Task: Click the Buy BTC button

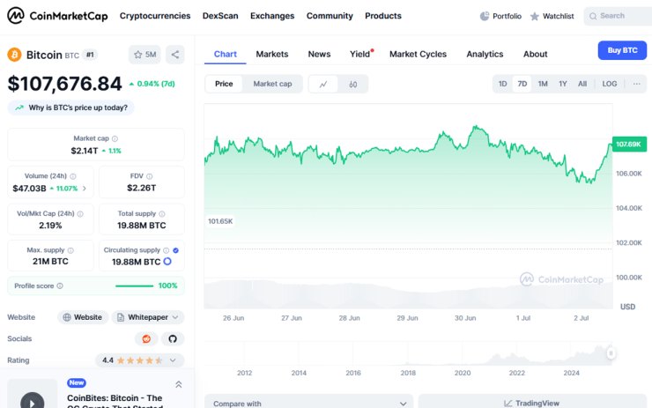Action: [x=622, y=50]
